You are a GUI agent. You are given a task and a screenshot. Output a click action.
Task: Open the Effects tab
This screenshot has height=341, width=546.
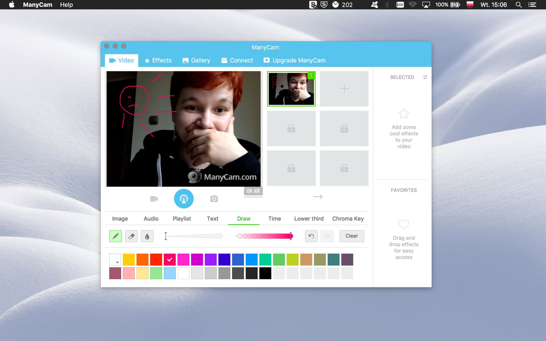(158, 61)
